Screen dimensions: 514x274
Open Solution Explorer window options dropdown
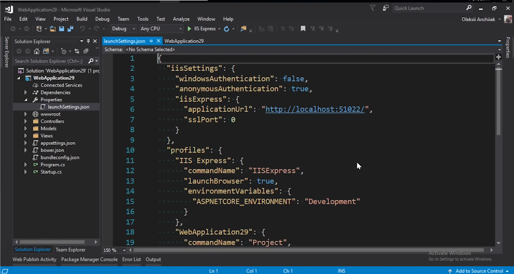point(82,41)
